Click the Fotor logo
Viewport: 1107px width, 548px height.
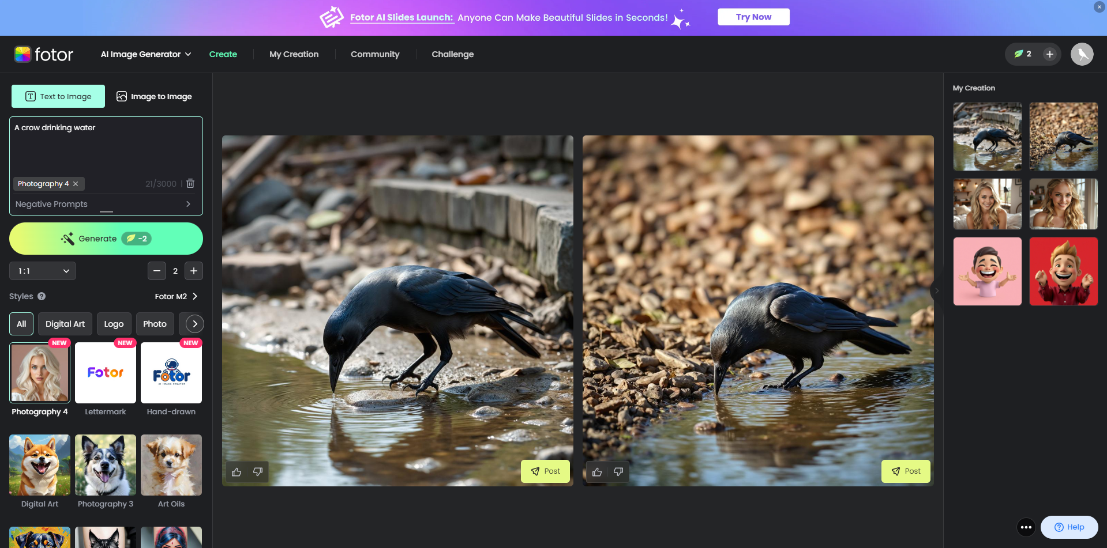44,54
